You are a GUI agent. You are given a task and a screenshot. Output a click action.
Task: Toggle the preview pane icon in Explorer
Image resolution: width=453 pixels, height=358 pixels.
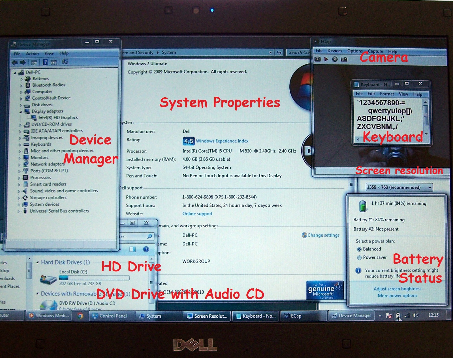point(133,249)
